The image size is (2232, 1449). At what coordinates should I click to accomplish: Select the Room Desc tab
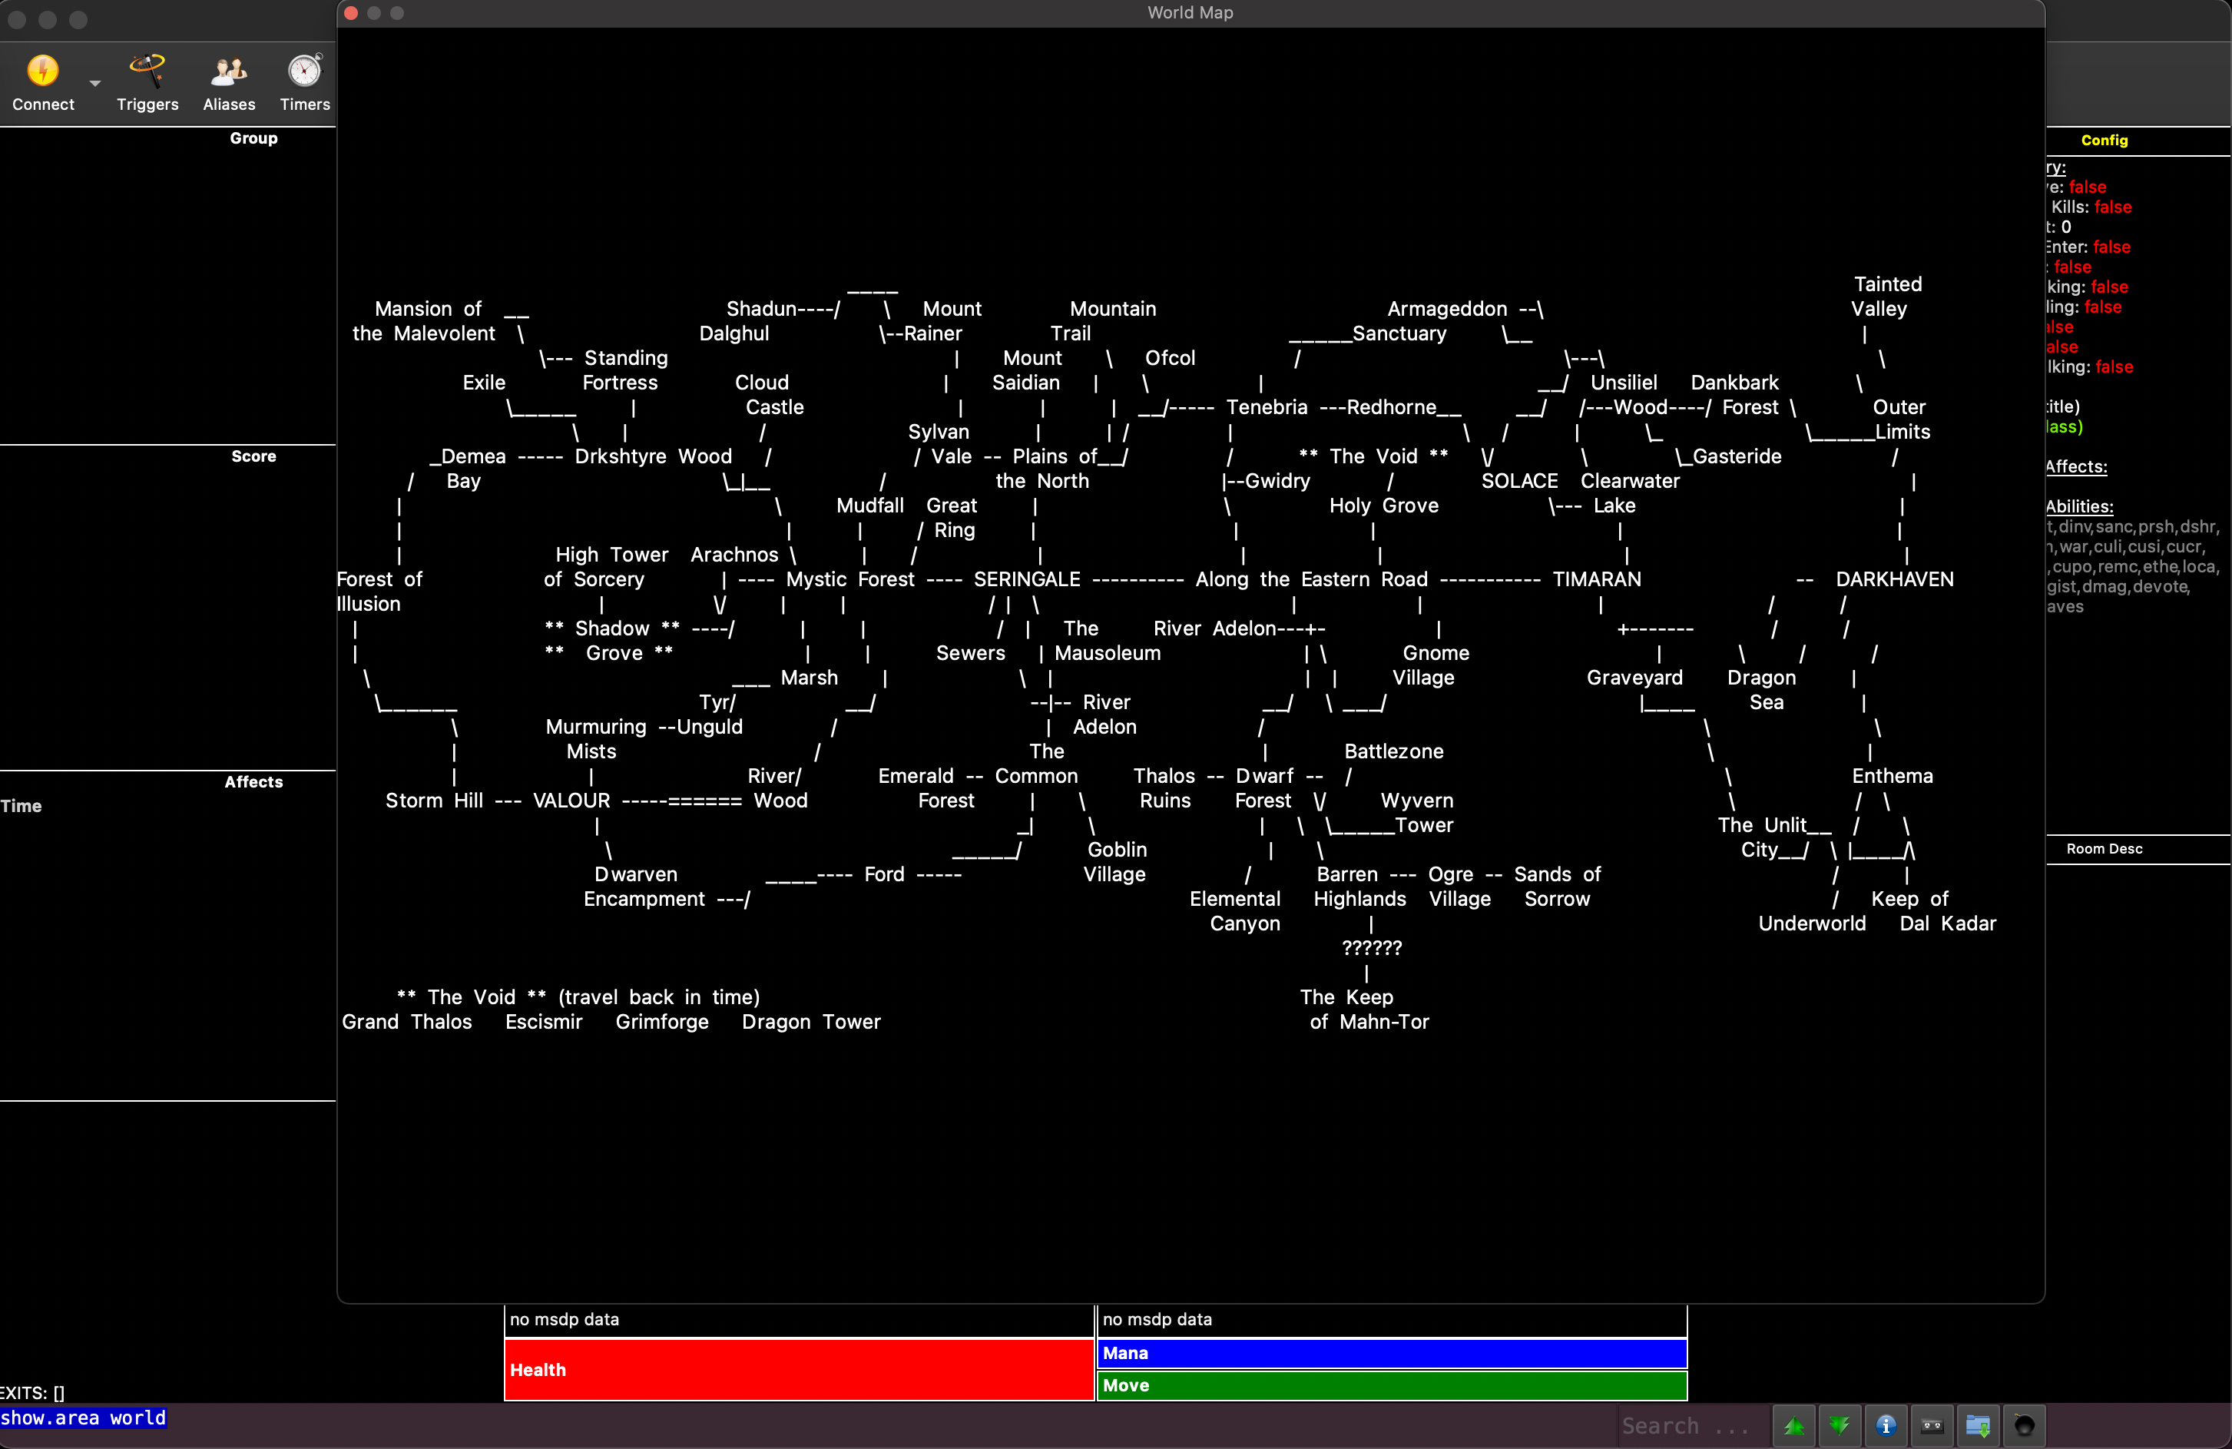coord(2104,849)
